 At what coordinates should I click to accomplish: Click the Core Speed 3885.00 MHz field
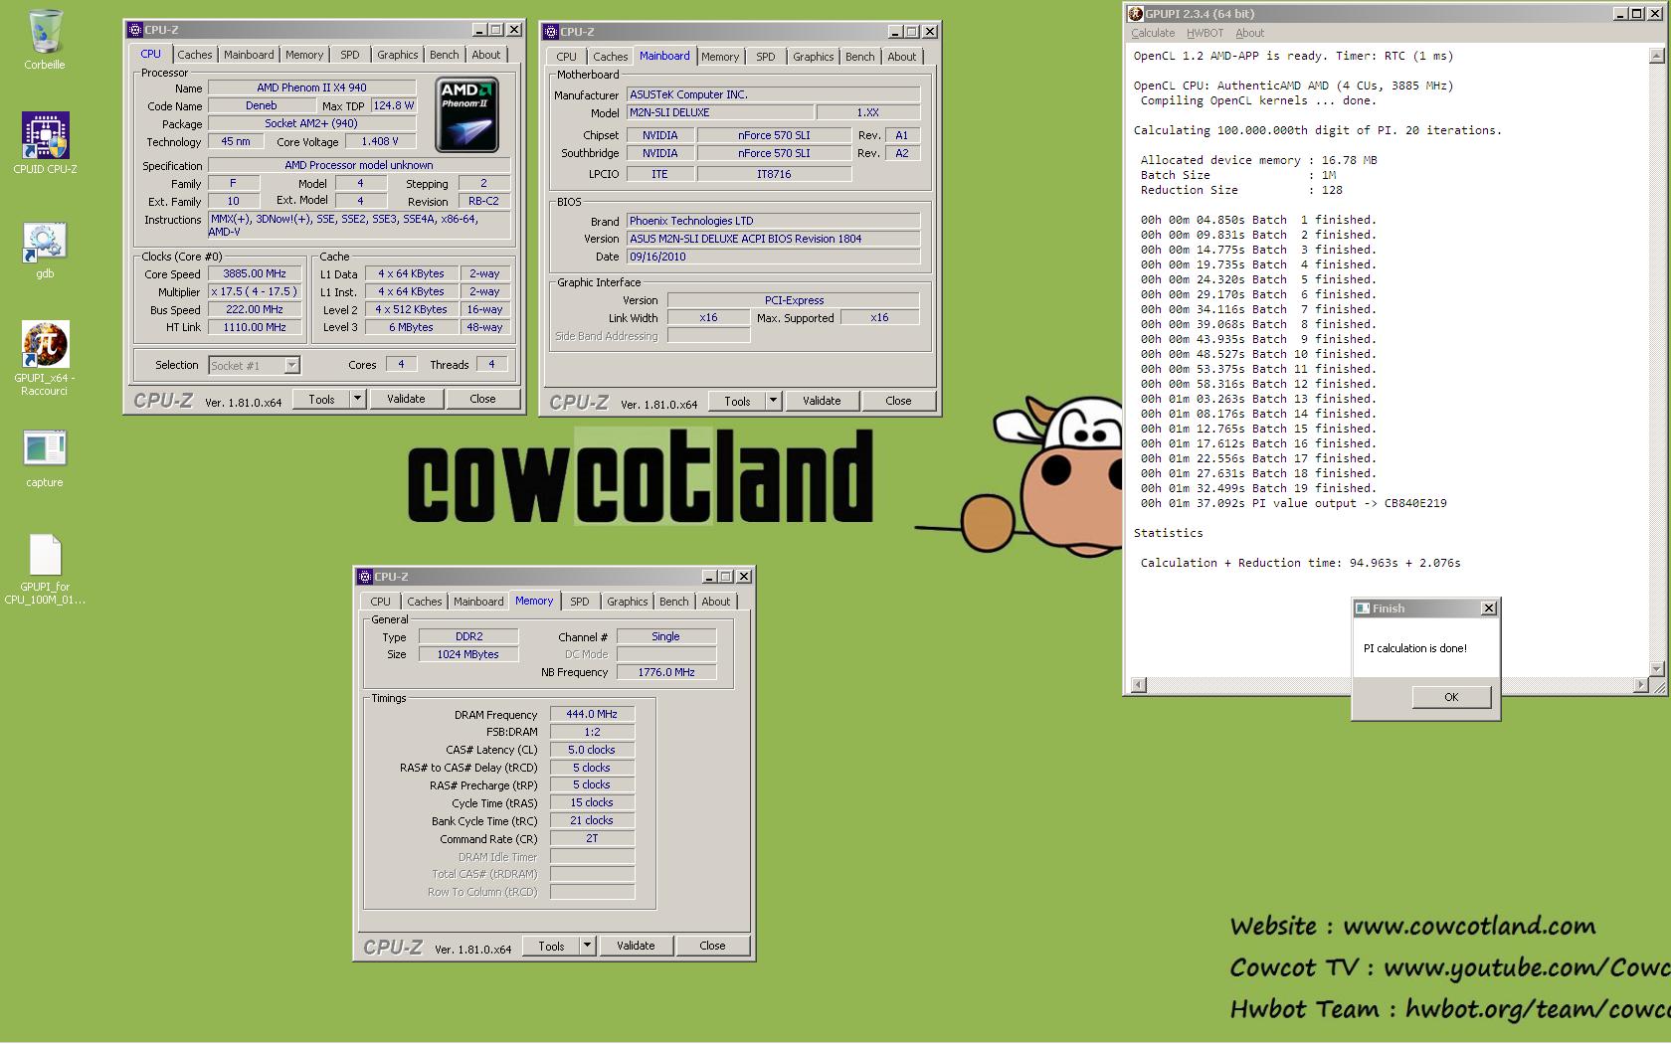click(x=255, y=273)
